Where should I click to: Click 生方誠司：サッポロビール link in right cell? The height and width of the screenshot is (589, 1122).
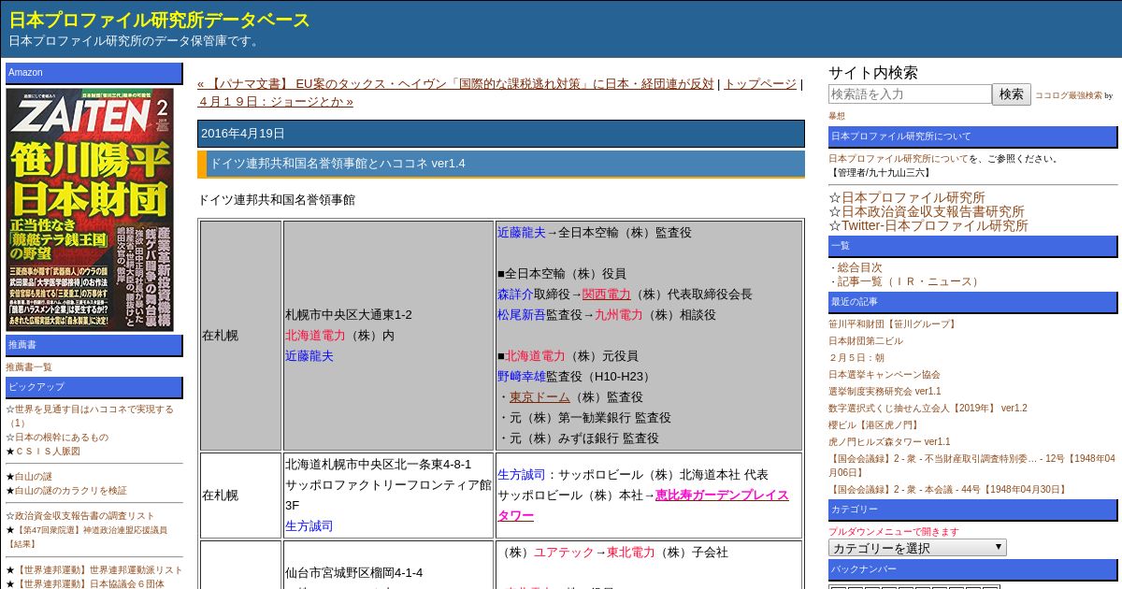point(522,475)
